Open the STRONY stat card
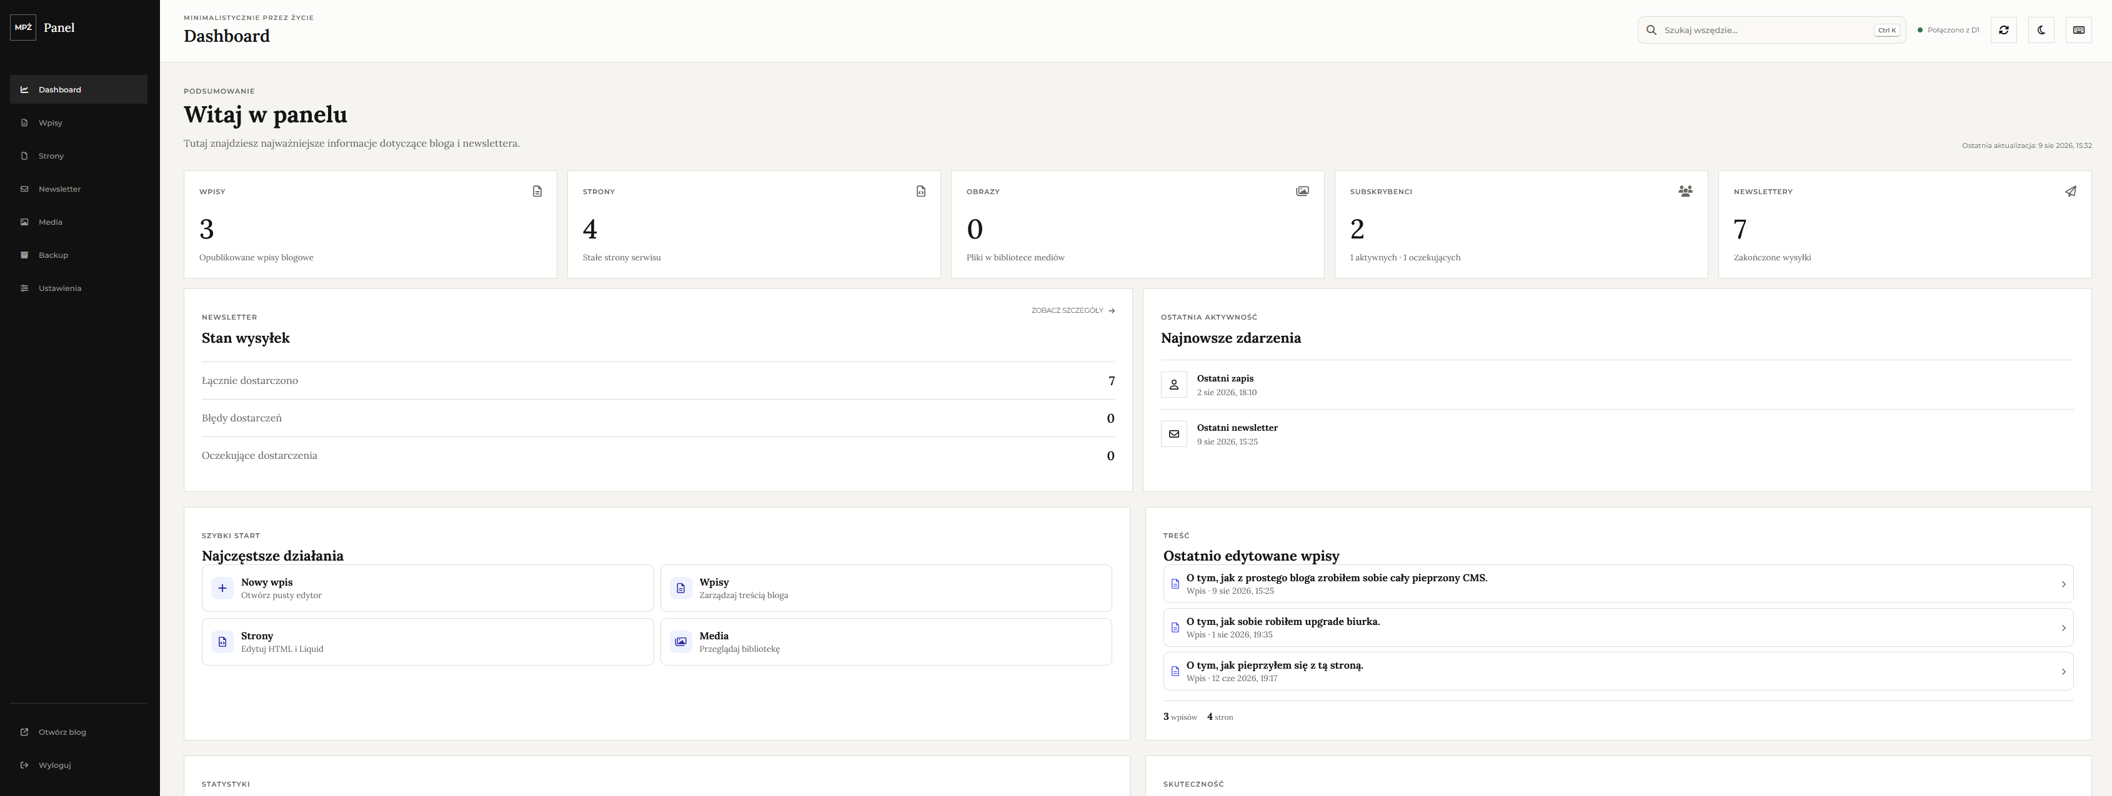Screen dimensions: 2112x796 click(754, 224)
